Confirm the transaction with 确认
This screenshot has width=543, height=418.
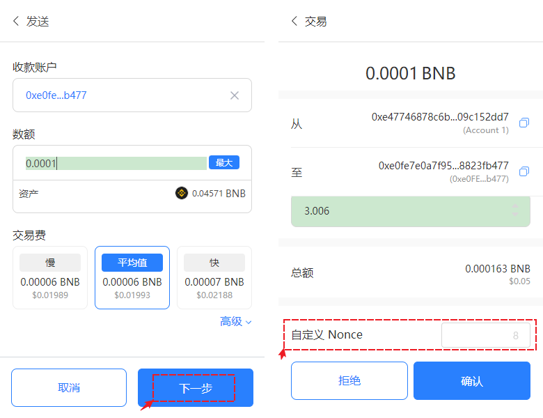471,381
